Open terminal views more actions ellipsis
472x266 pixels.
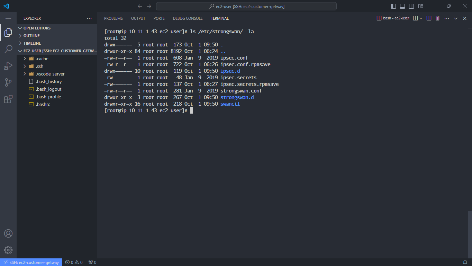(446, 18)
